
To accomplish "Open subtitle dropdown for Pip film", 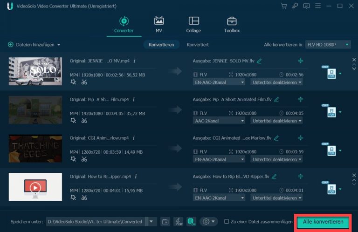I will (277, 121).
